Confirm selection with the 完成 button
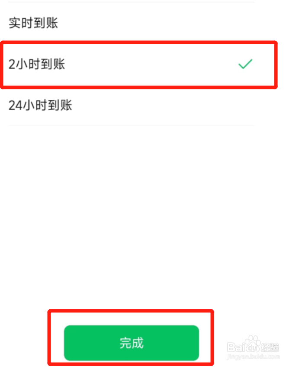This screenshot has height=367, width=296. click(x=132, y=343)
